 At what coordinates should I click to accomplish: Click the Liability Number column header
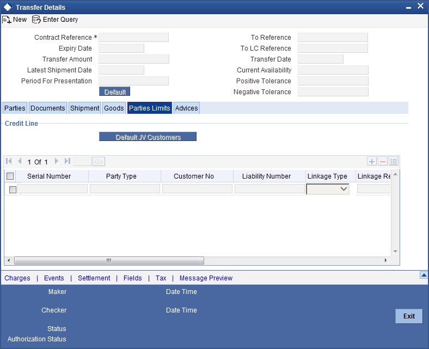tap(266, 176)
